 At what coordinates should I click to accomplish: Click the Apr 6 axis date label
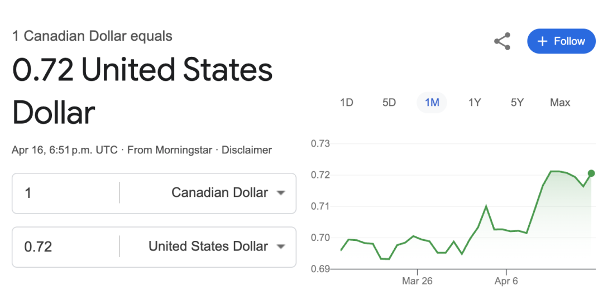click(506, 281)
